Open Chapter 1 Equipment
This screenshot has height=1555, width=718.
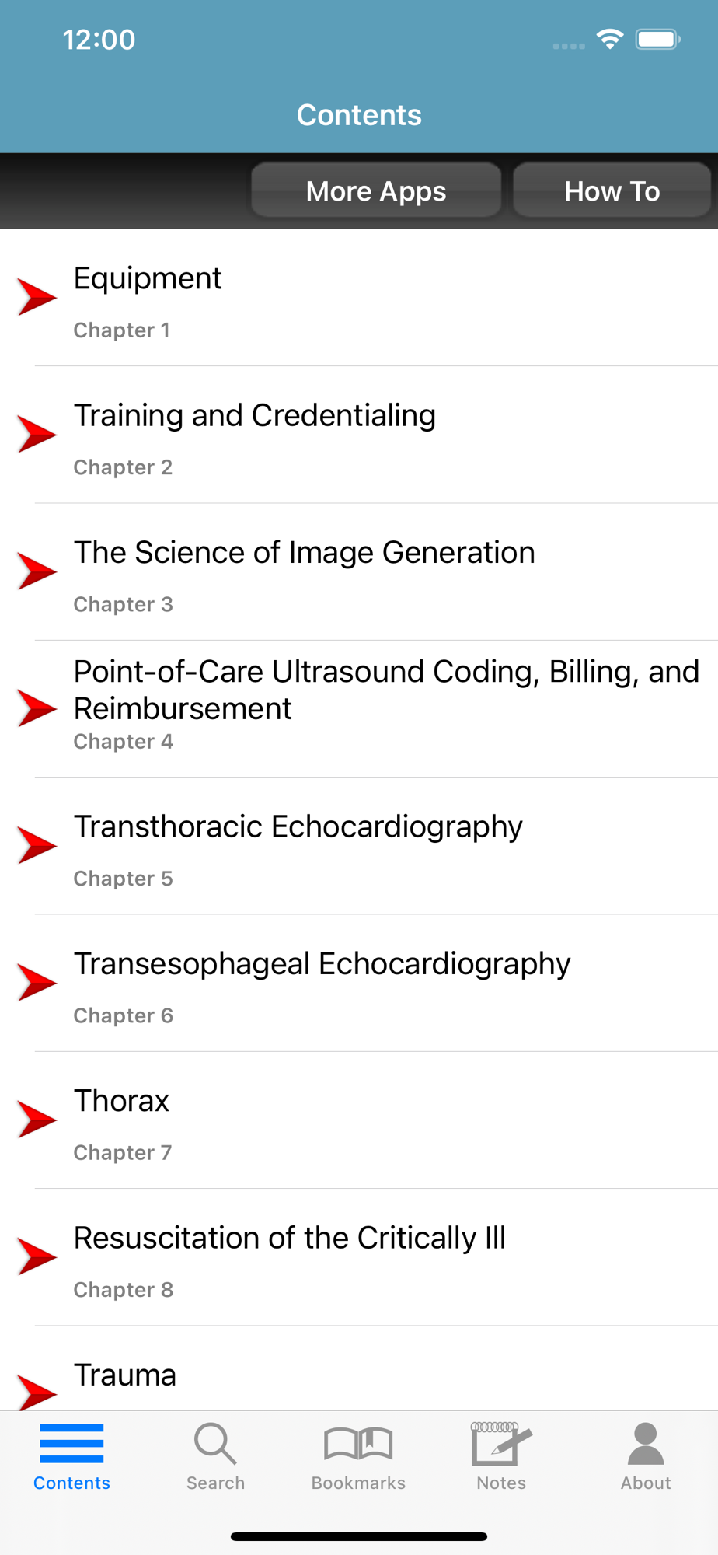click(x=148, y=279)
